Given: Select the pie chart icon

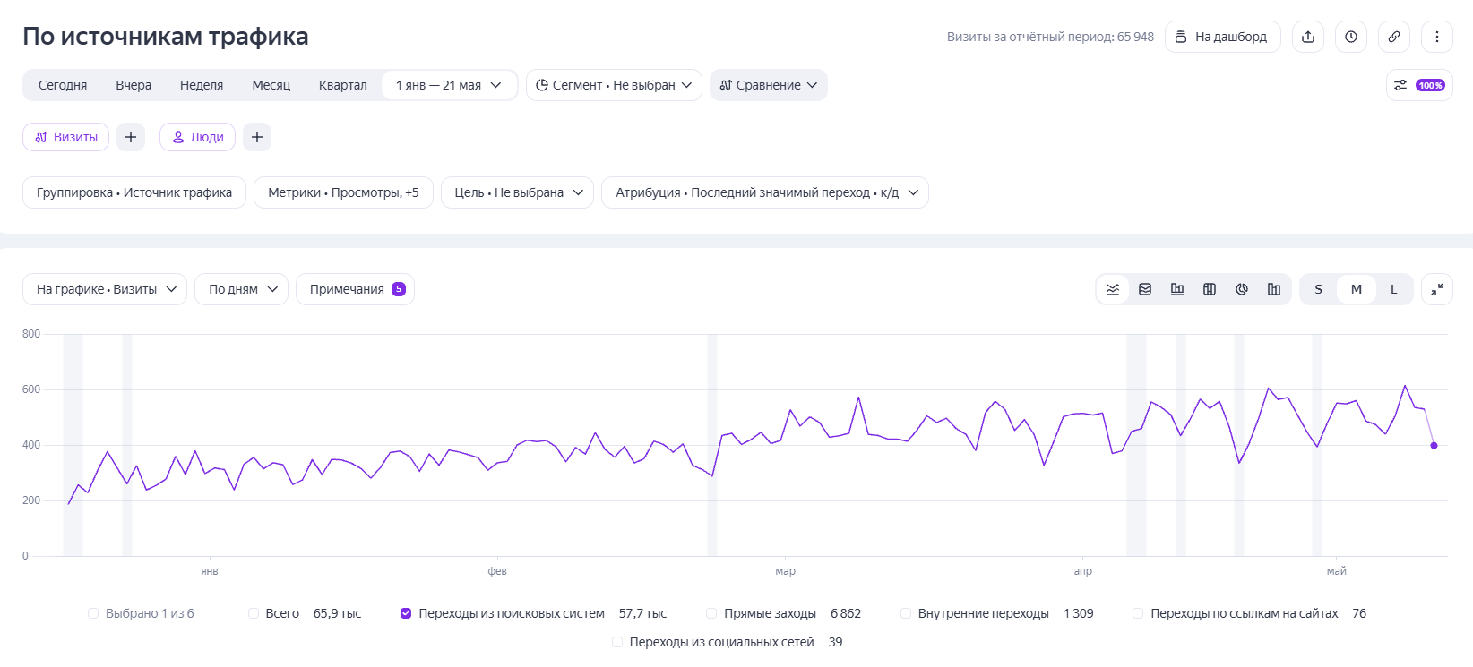Looking at the screenshot, I should (x=1242, y=289).
